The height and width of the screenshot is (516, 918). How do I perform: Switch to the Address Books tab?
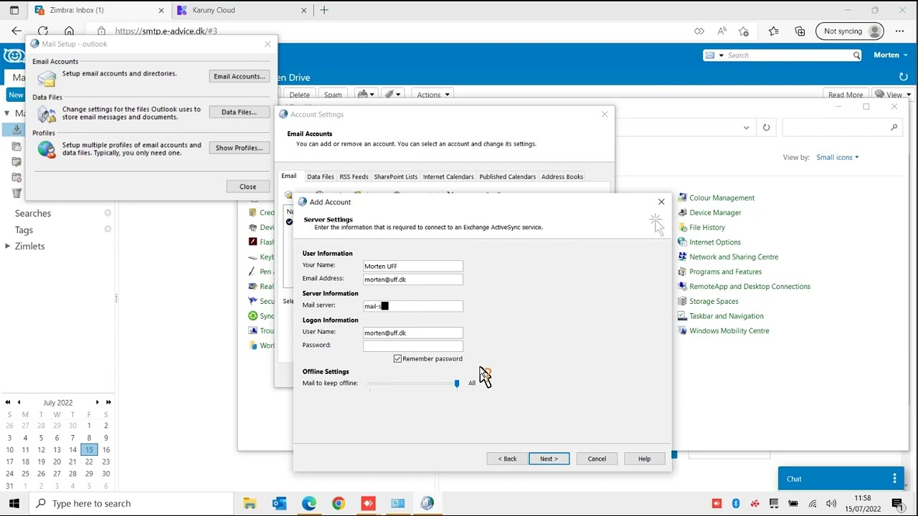pyautogui.click(x=562, y=177)
